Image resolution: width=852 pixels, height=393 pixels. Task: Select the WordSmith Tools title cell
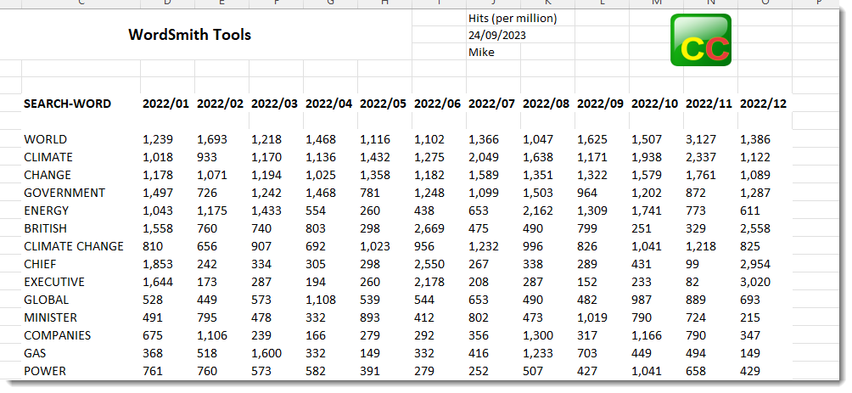point(189,35)
